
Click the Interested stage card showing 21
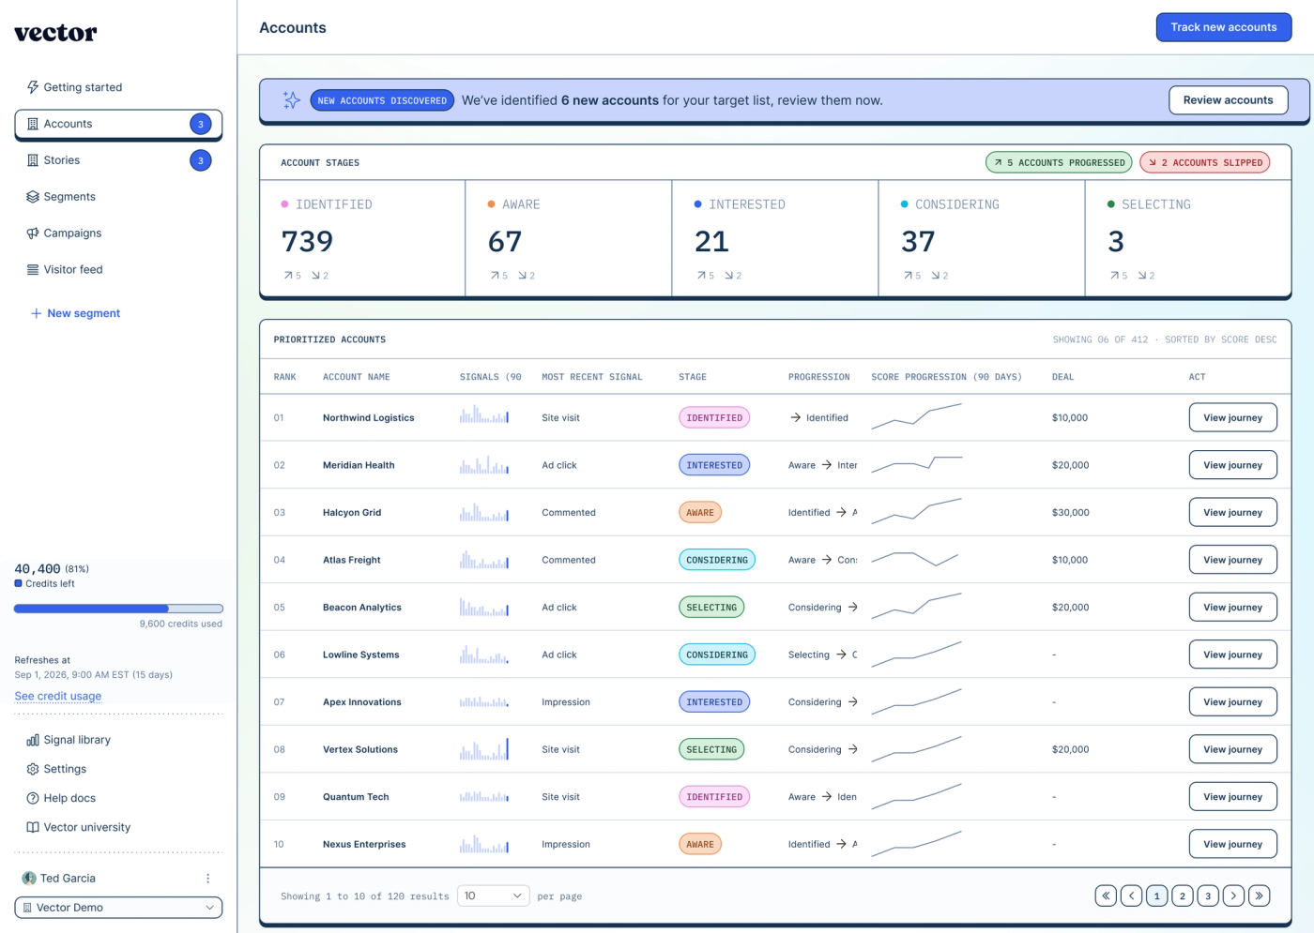coord(775,238)
